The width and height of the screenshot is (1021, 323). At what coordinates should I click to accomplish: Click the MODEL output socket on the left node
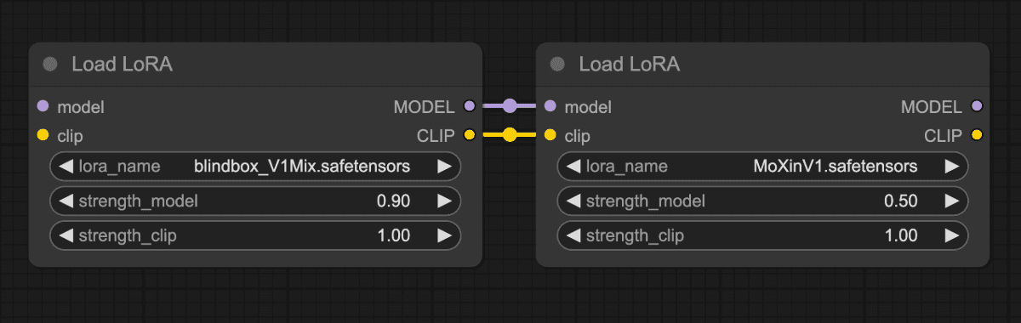[x=469, y=107]
